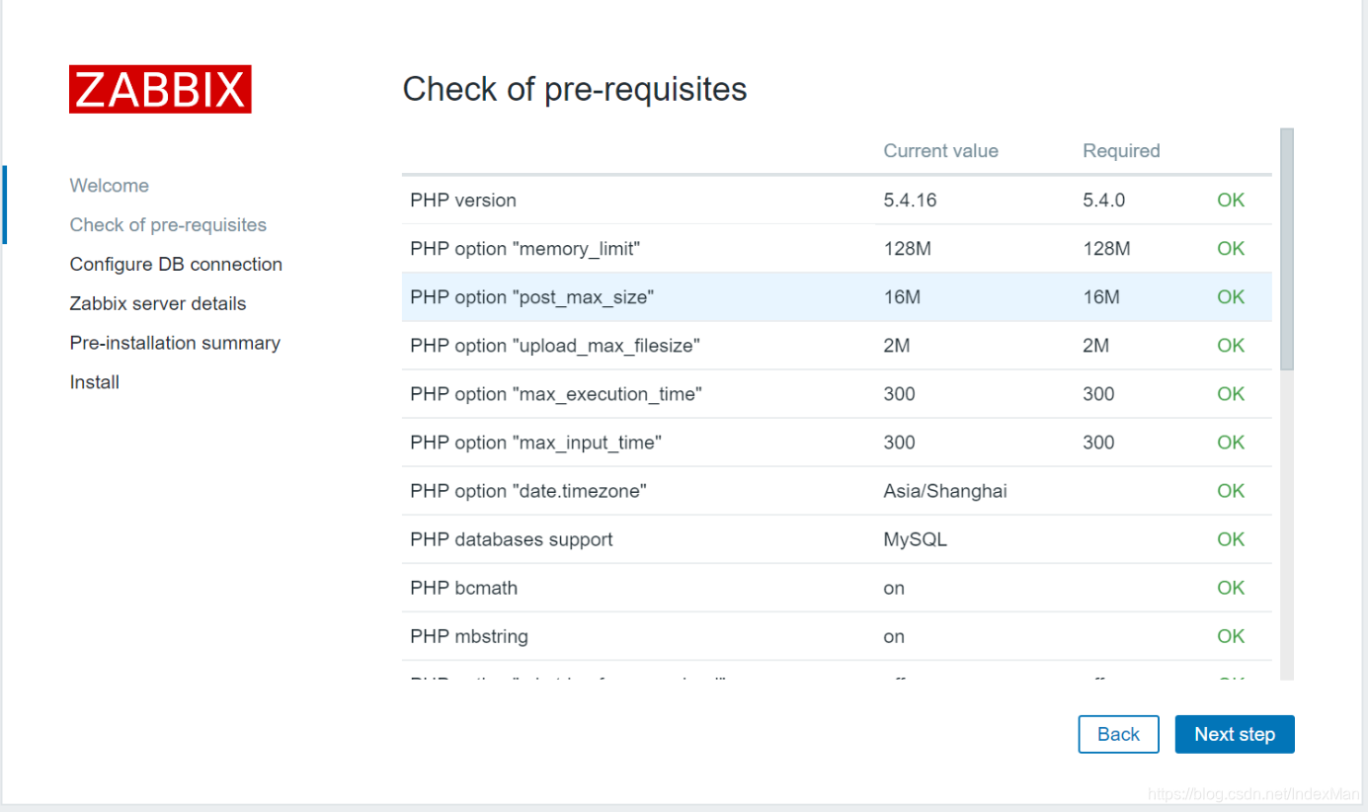Select the Install step
1368x812 pixels.
pyautogui.click(x=95, y=382)
